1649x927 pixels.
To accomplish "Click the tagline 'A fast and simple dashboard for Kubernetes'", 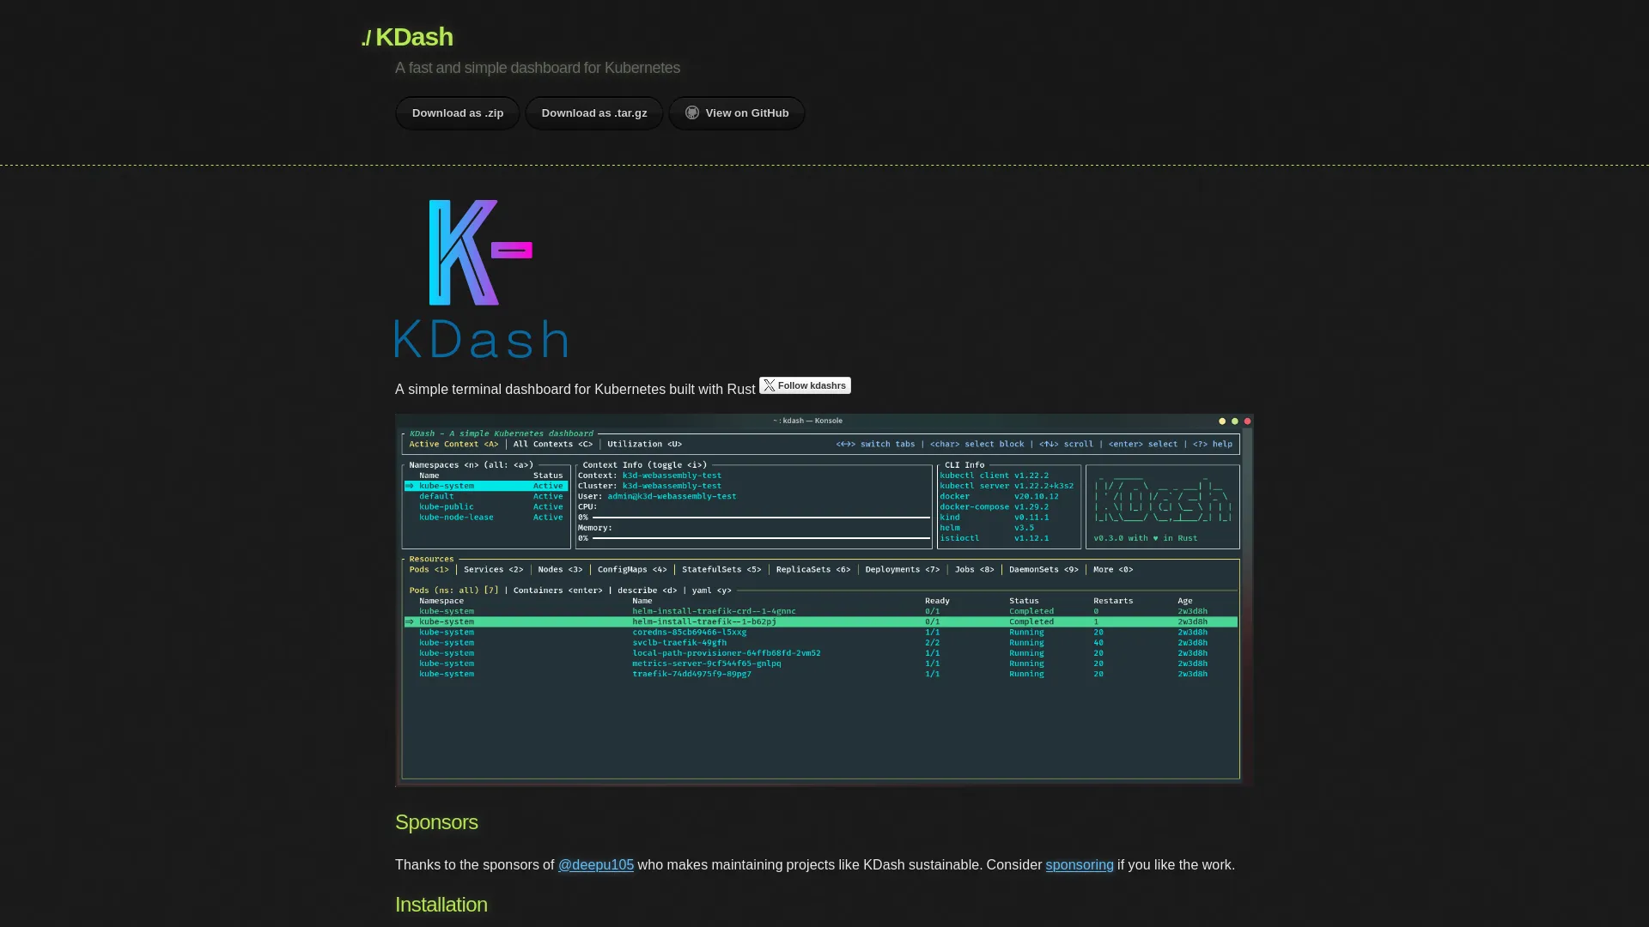I will pyautogui.click(x=538, y=68).
